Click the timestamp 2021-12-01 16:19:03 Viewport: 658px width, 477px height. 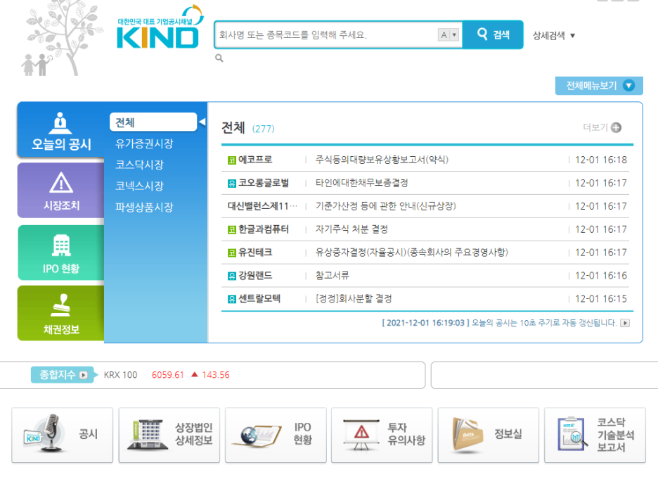(425, 323)
